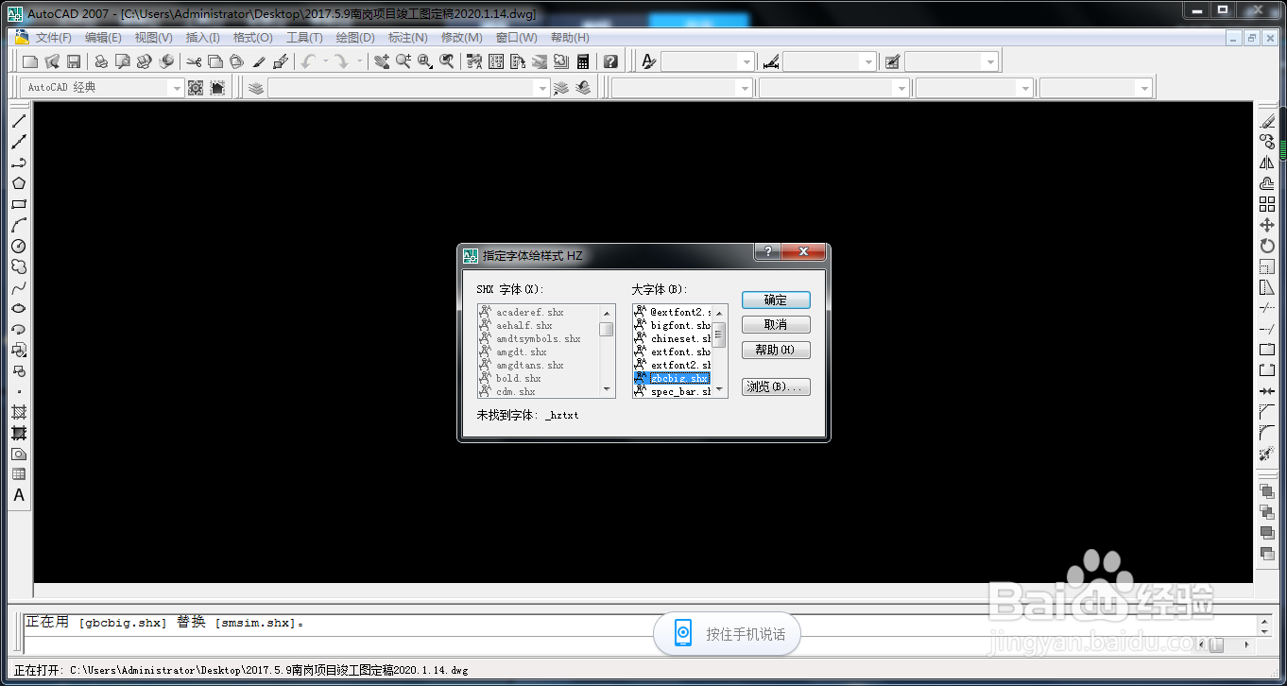The width and height of the screenshot is (1287, 686).
Task: Expand the layer list dropdown
Action: point(541,88)
